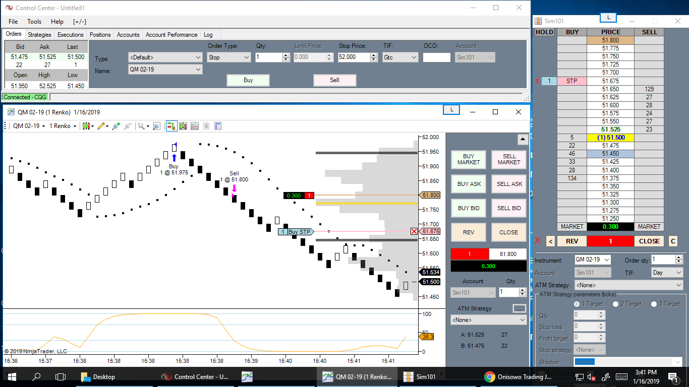Cancel the Buy STP order on chart
The height and width of the screenshot is (387, 689).
click(414, 231)
